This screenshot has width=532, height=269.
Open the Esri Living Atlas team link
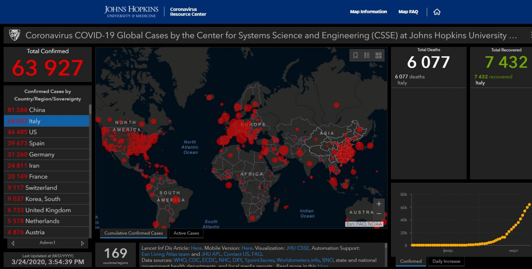[165, 254]
